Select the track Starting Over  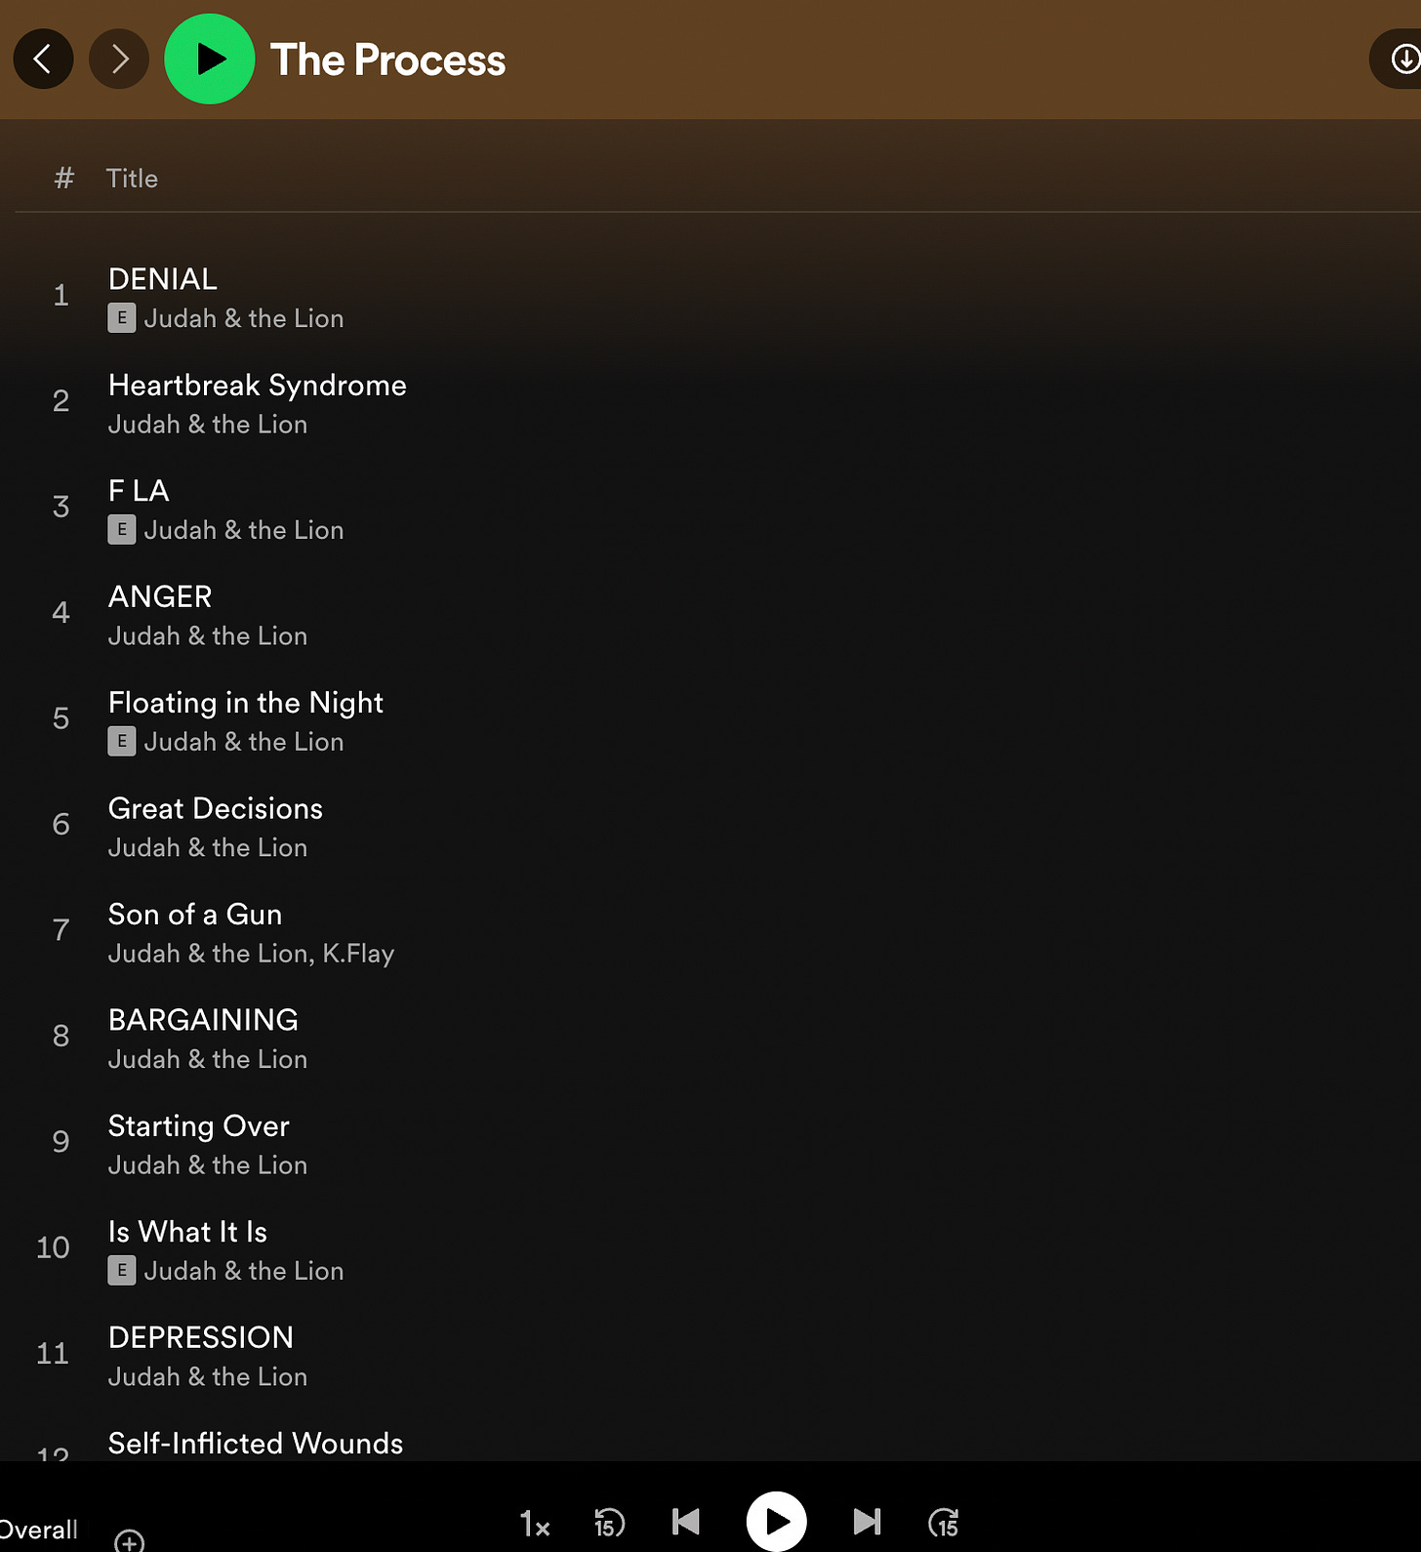pos(199,1126)
